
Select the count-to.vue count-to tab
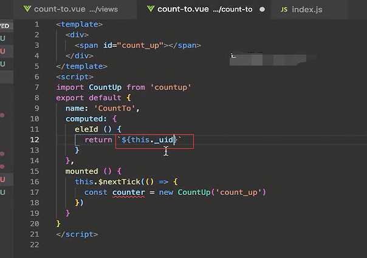204,9
